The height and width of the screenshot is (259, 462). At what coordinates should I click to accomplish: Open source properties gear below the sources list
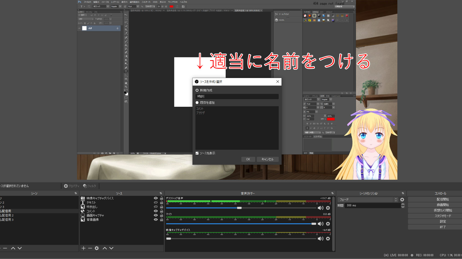pos(97,248)
